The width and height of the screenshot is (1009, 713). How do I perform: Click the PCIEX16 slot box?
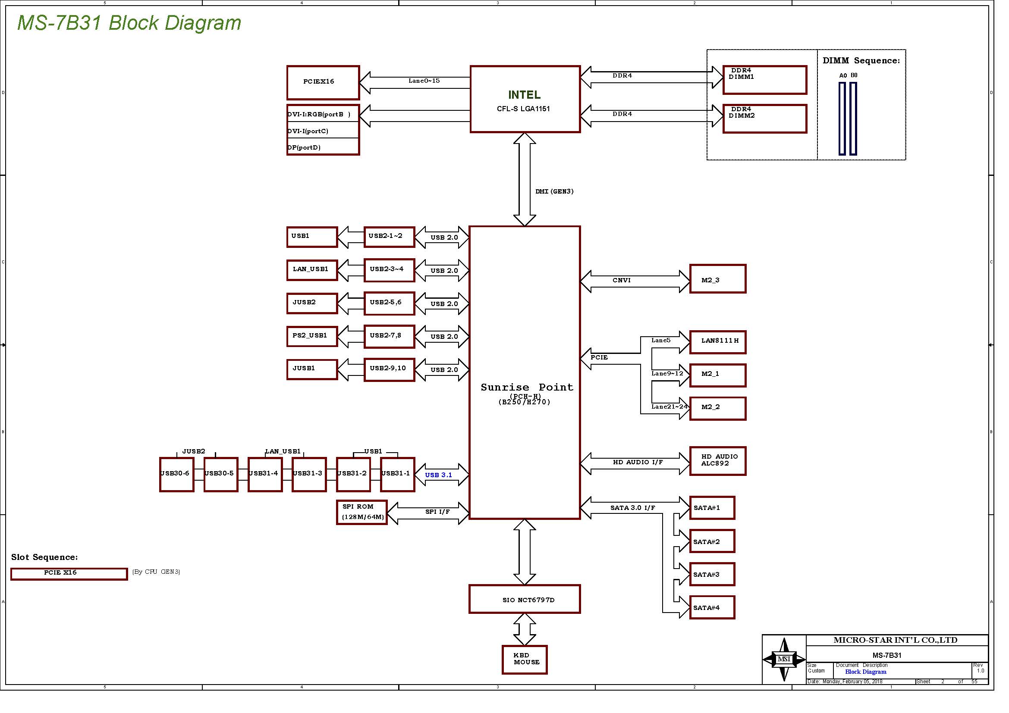tap(323, 82)
